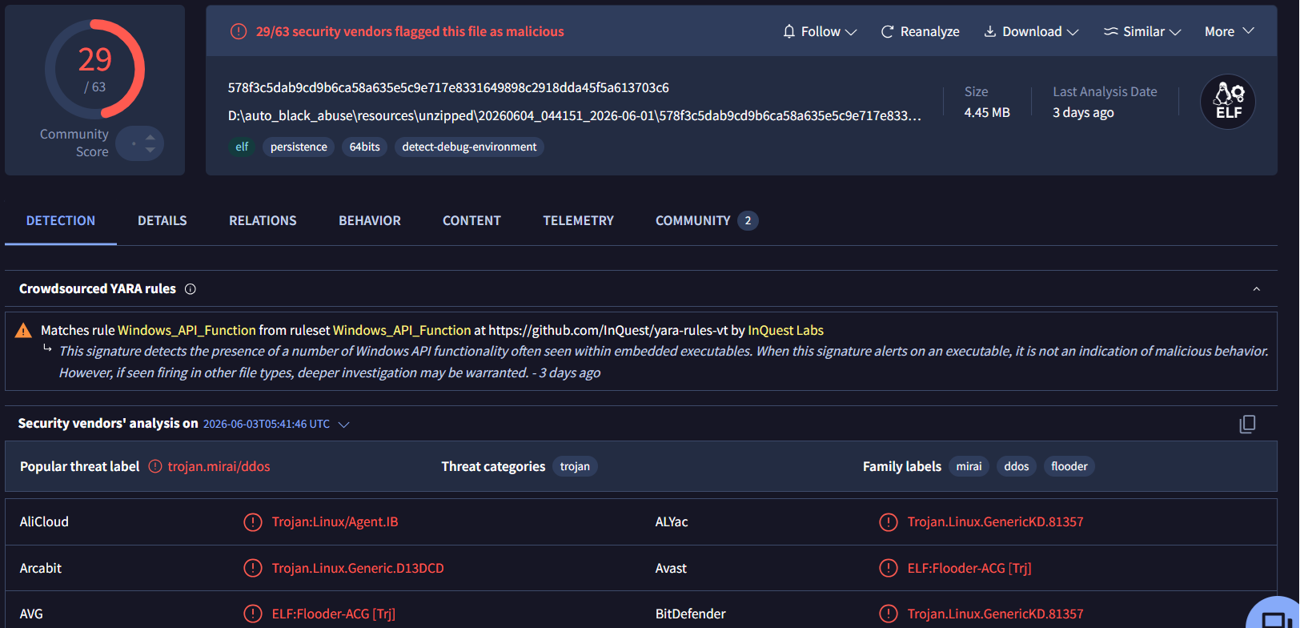Open the COMMUNITY tab

(x=706, y=220)
